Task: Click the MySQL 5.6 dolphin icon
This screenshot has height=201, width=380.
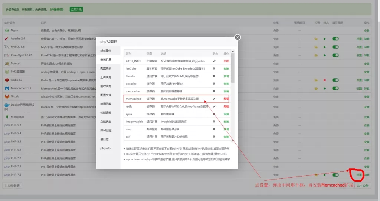Action: 7,47
